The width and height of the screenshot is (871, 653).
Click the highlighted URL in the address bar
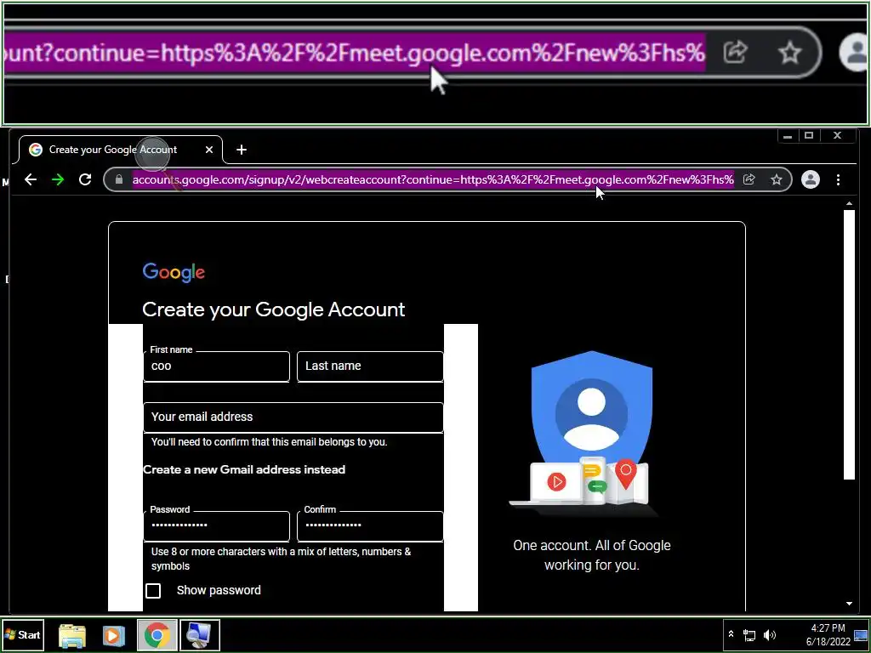coord(433,179)
